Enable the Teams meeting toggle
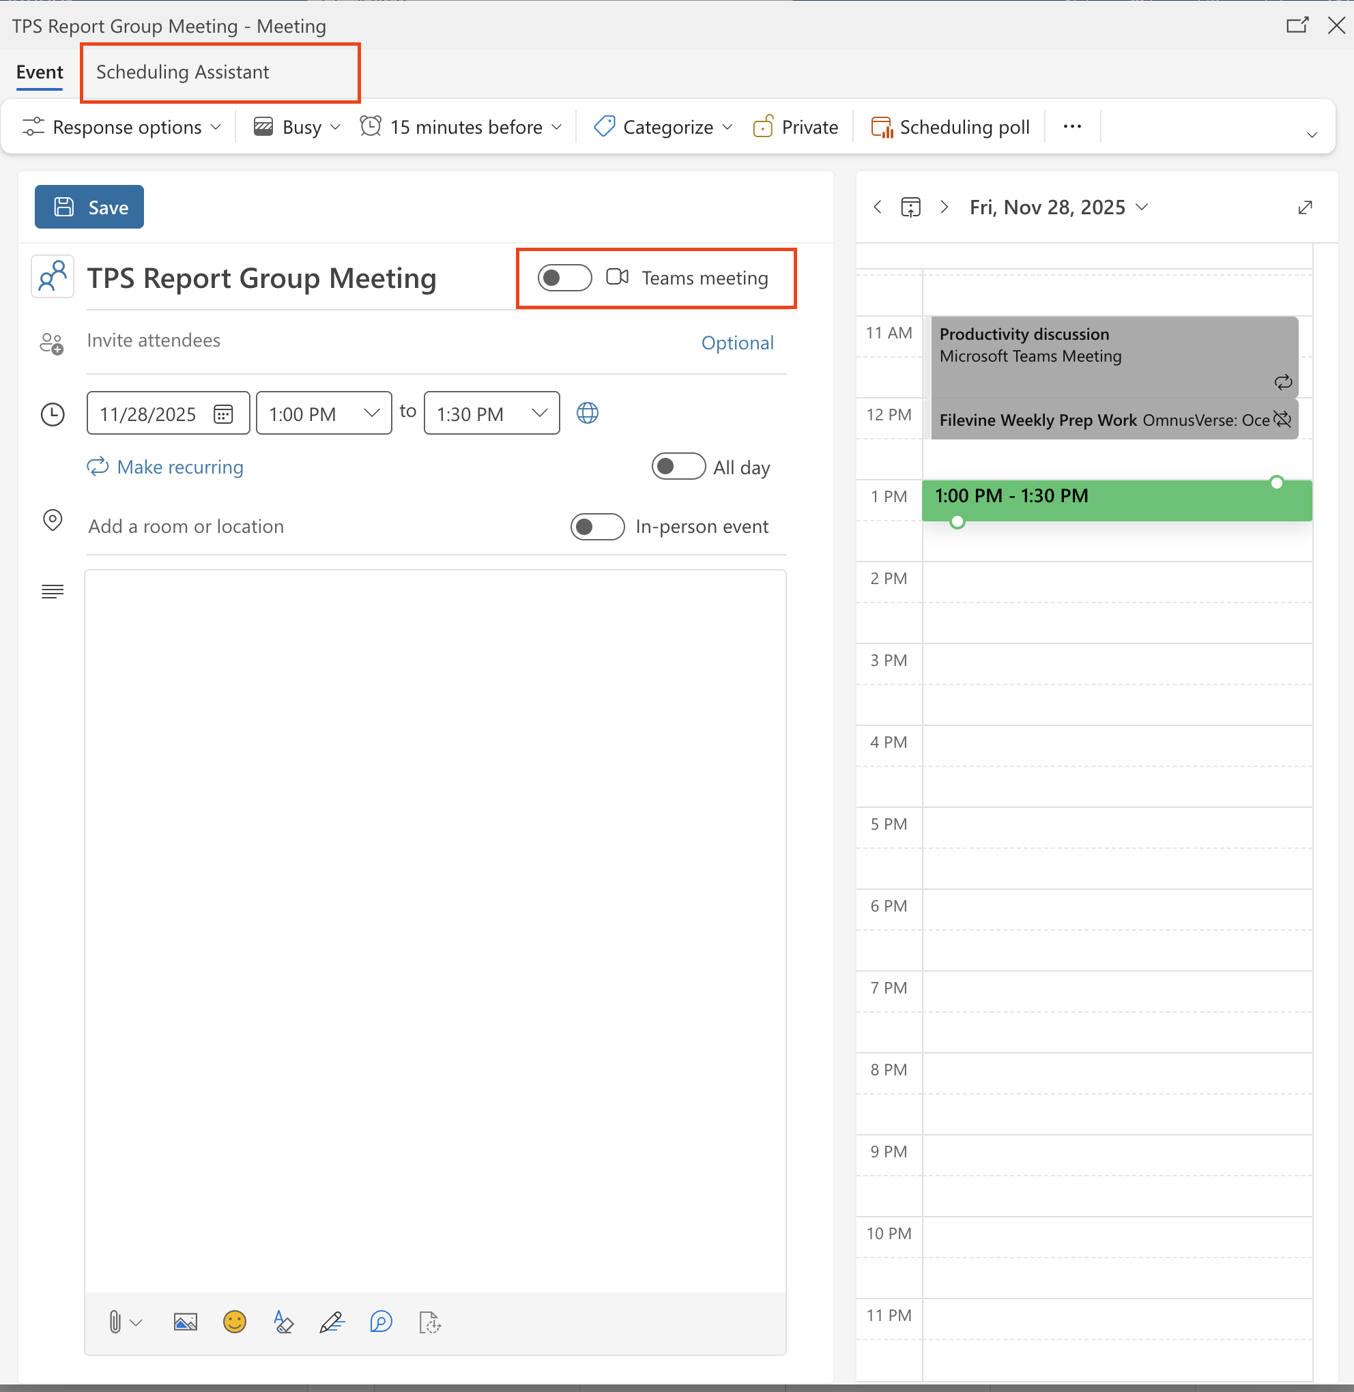 564,278
